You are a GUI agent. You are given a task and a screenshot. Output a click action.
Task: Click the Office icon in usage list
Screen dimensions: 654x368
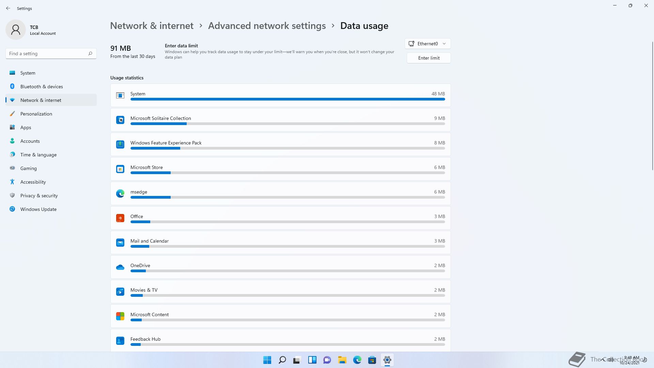pyautogui.click(x=120, y=218)
